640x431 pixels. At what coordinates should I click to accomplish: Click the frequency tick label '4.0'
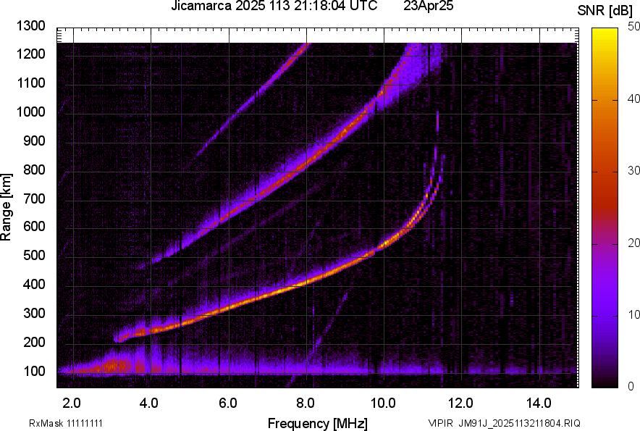click(x=149, y=403)
